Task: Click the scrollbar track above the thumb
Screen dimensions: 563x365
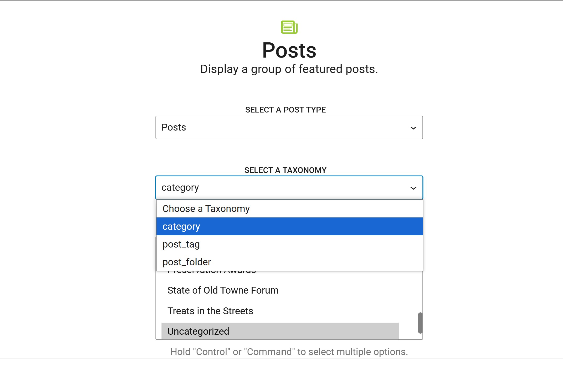Action: point(420,293)
